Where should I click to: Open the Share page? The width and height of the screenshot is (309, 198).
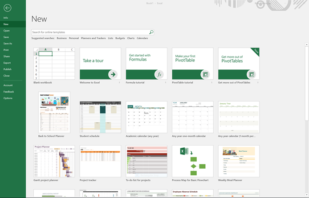(13, 57)
